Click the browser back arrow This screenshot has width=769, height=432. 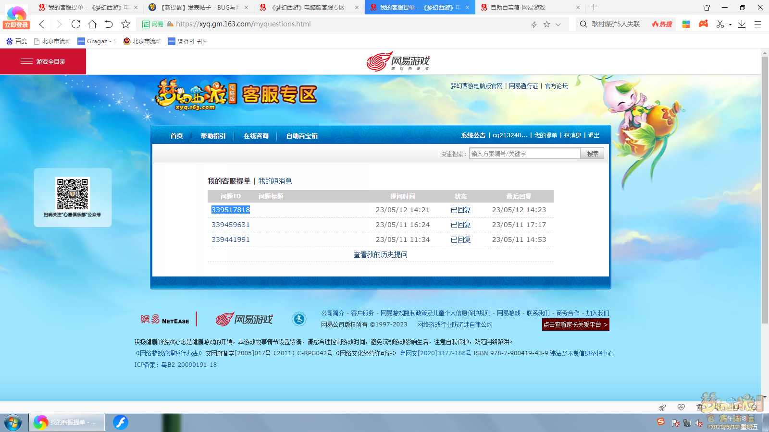42,24
